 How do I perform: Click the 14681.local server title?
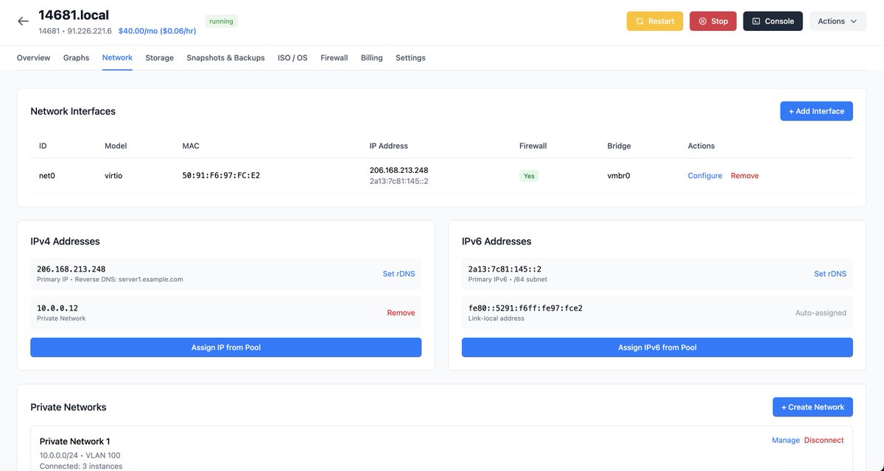pyautogui.click(x=74, y=14)
